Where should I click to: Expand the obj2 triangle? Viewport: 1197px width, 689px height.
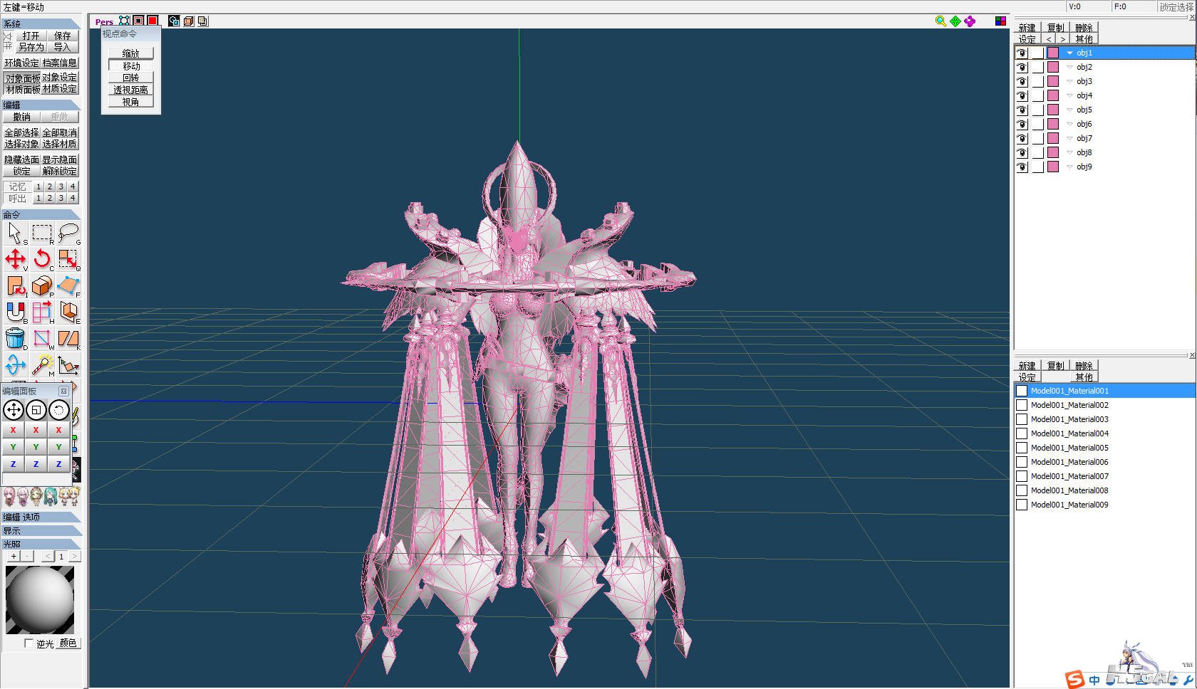tap(1069, 67)
